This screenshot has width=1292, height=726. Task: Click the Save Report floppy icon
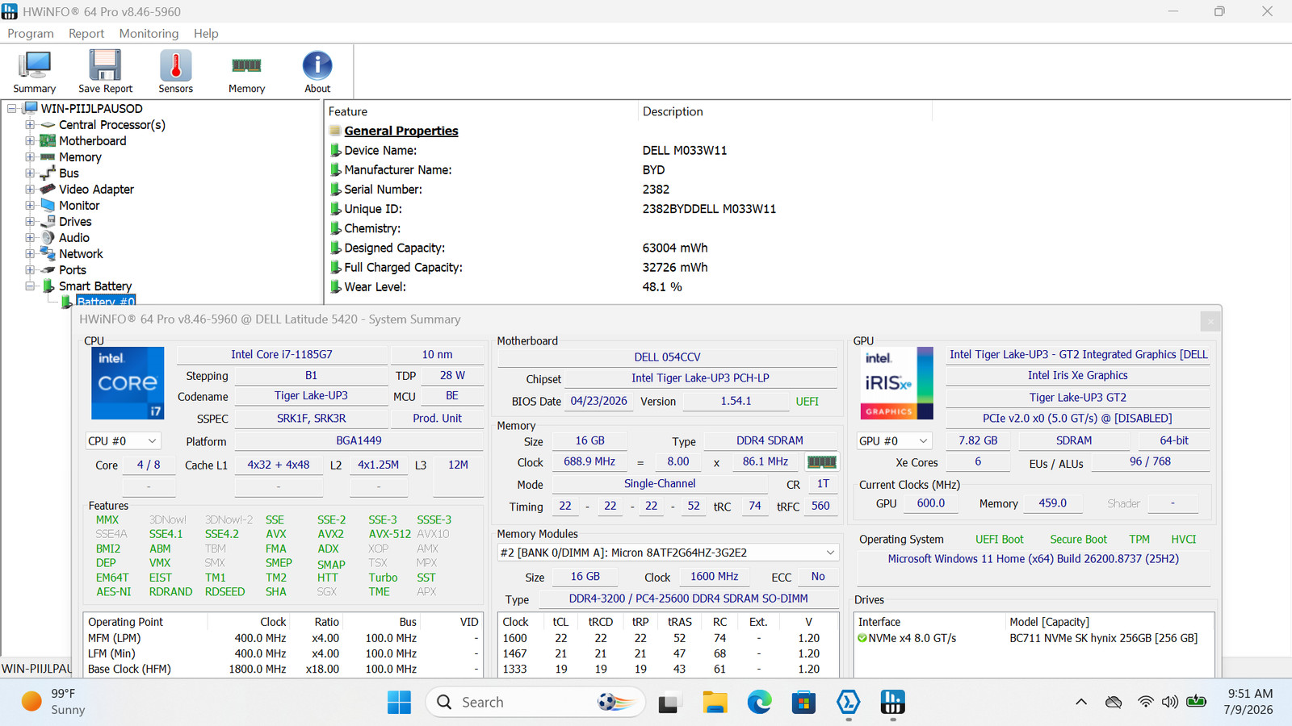[105, 72]
